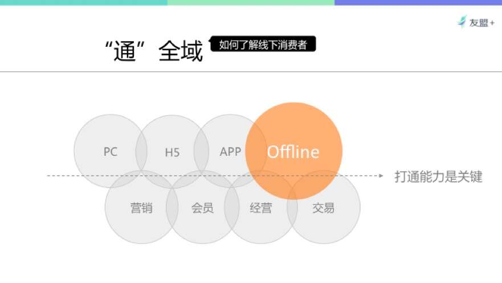Click the black 如何了解线下消费者 callout
This screenshot has height=283, width=502.
point(263,44)
